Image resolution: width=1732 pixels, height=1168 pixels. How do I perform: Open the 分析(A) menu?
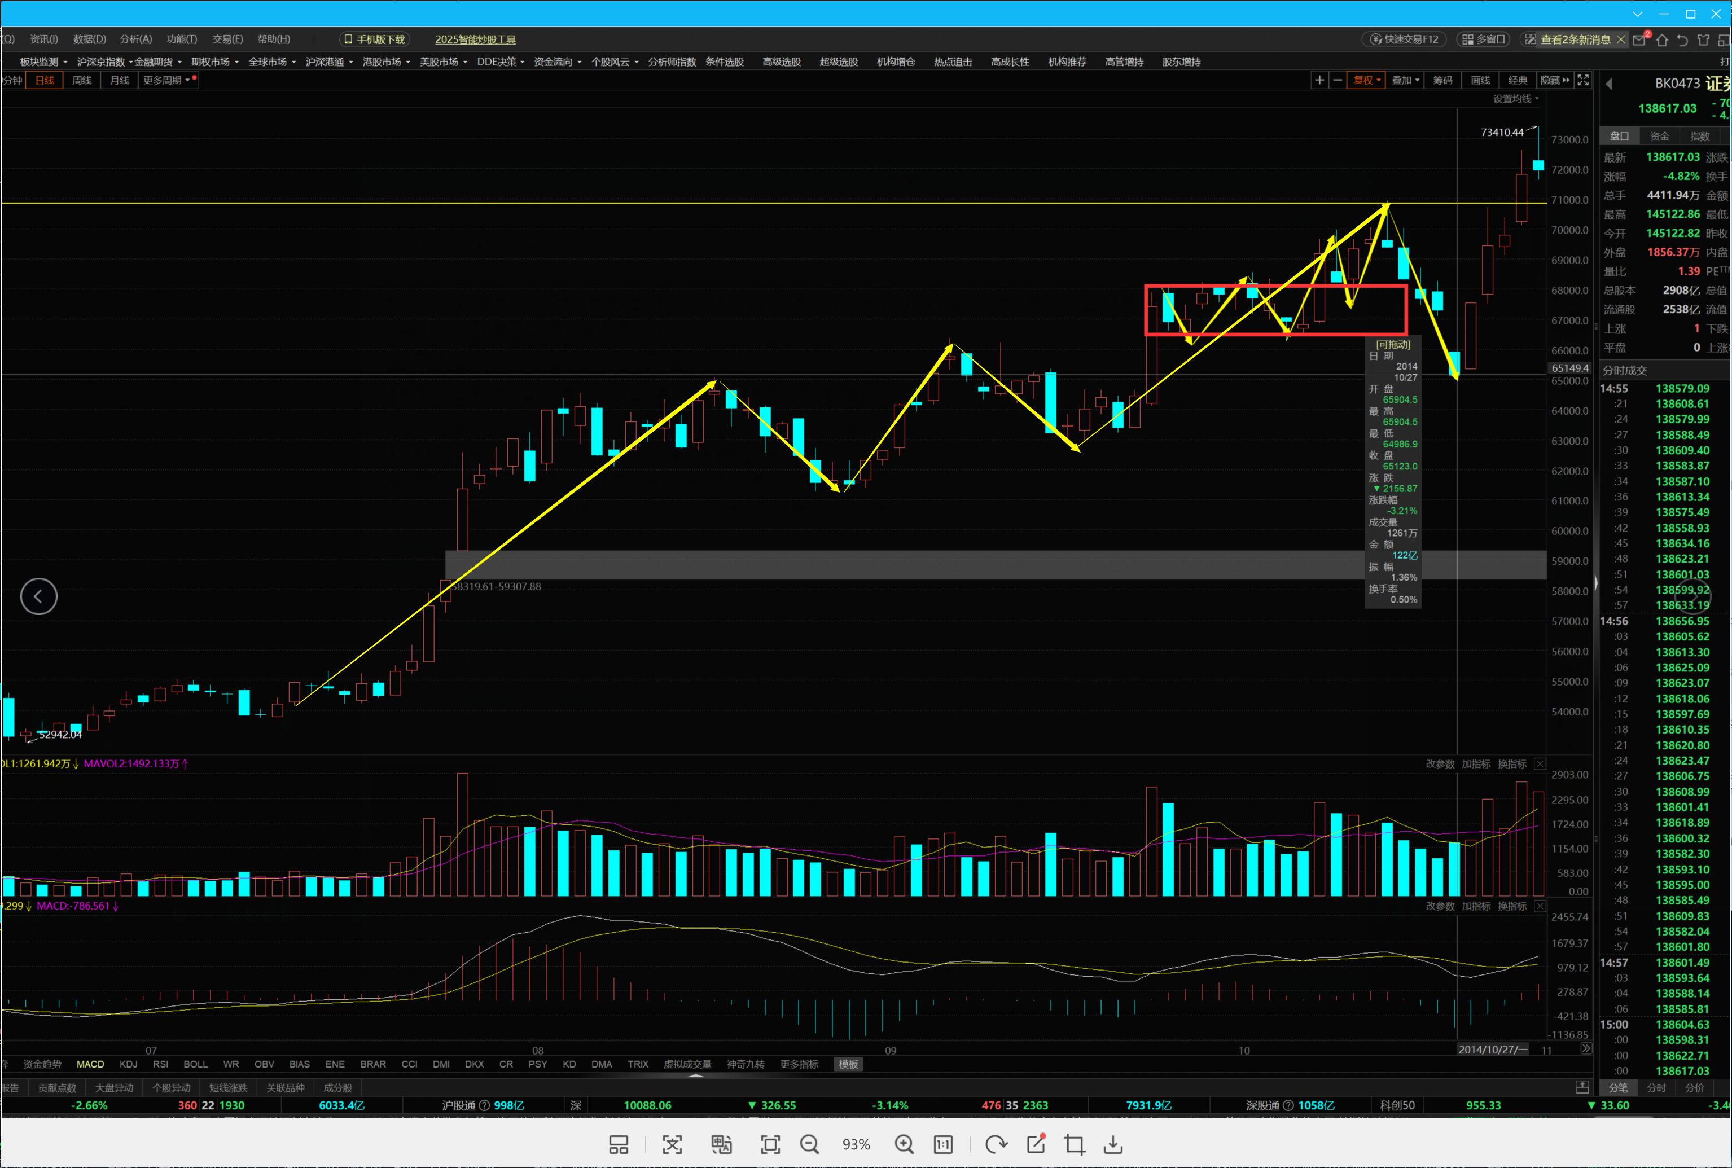(135, 39)
